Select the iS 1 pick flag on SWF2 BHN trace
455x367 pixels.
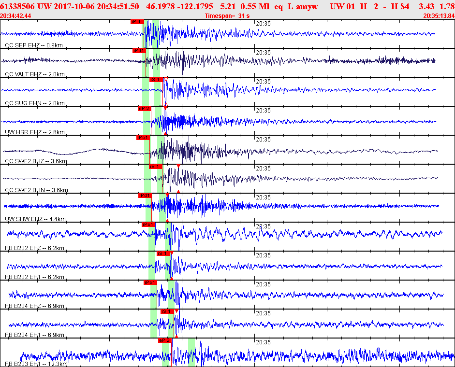156,167
